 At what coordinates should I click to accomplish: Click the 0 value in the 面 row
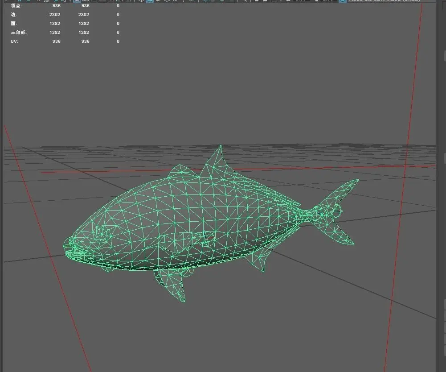118,23
